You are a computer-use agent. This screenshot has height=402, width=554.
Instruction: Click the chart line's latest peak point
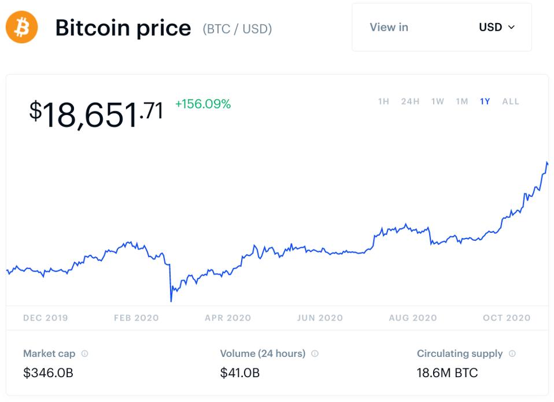(x=547, y=163)
